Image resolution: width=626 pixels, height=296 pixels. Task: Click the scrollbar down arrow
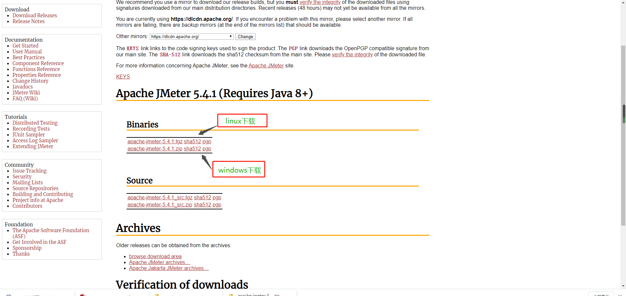(623, 286)
